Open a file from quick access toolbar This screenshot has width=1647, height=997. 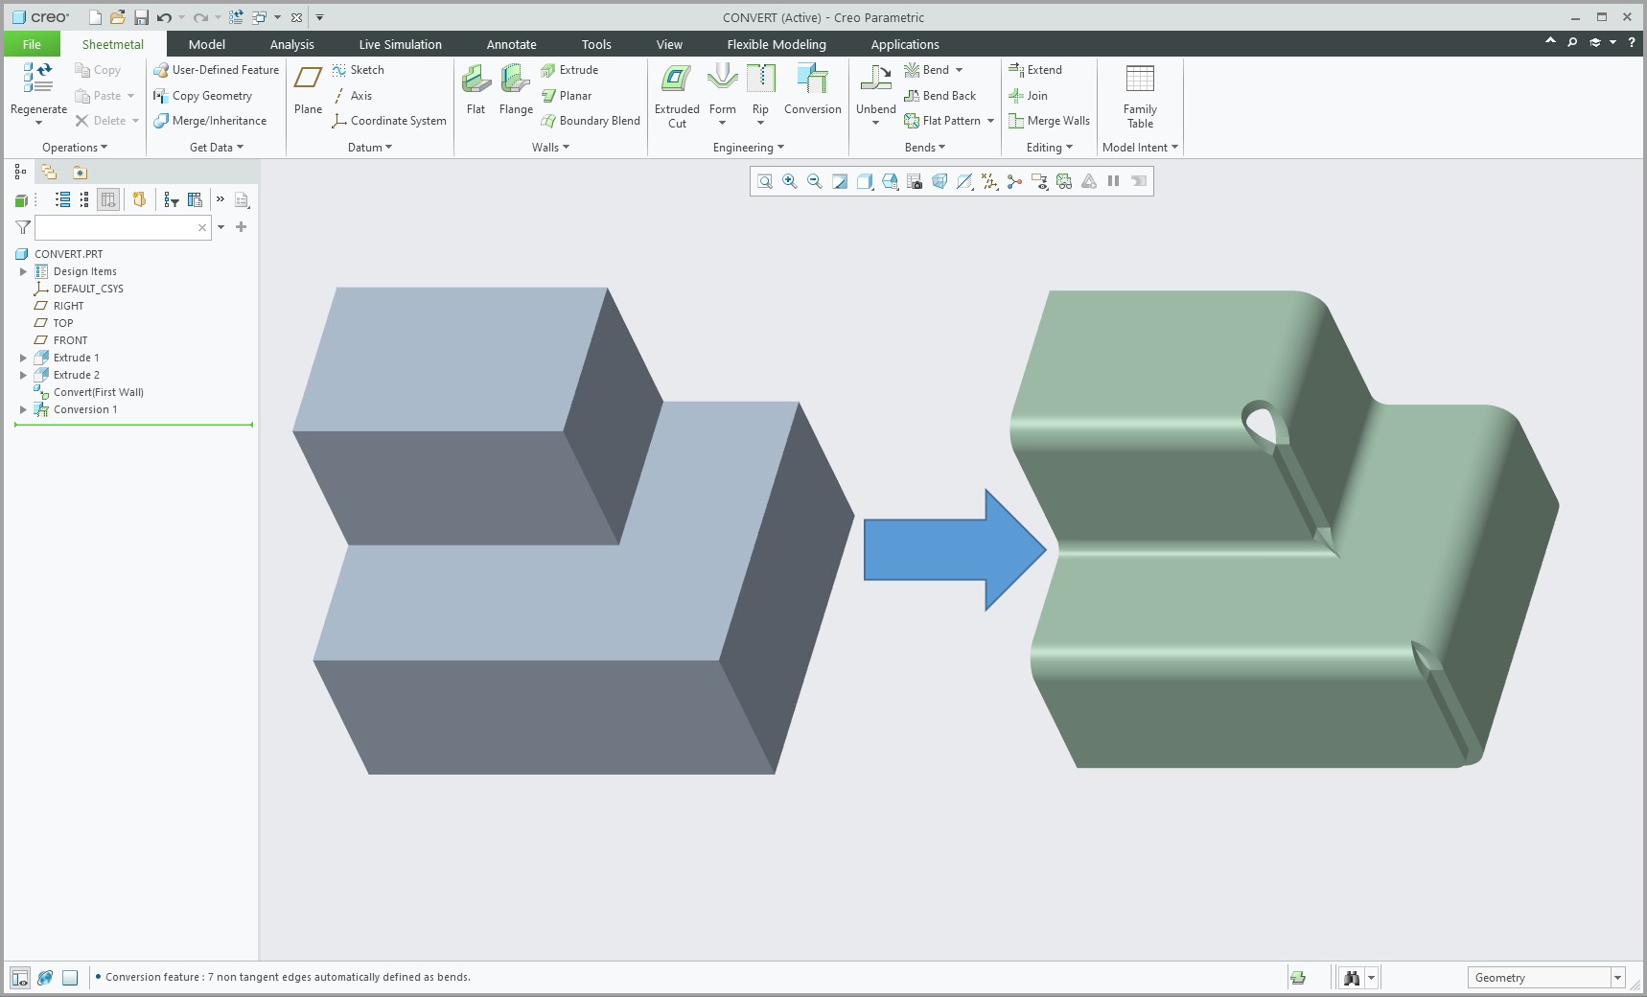coord(117,17)
